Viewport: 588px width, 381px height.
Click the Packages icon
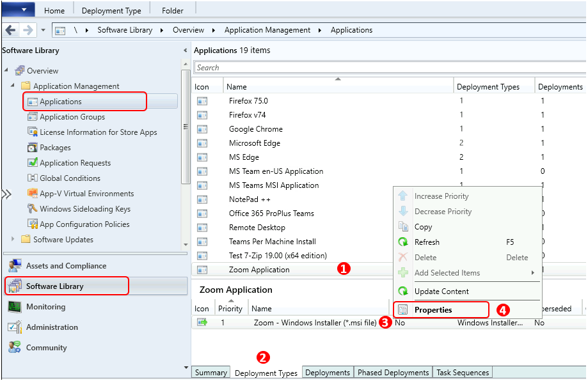tap(33, 148)
